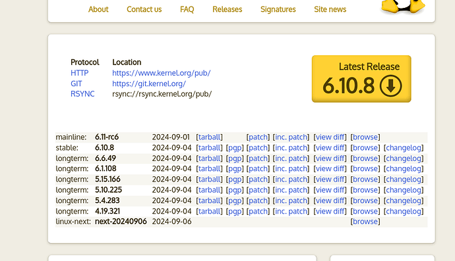Open pgp signature for longterm 5.4.283
This screenshot has width=455, height=261.
point(235,201)
